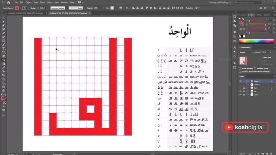Open the File menu

click(16, 3)
